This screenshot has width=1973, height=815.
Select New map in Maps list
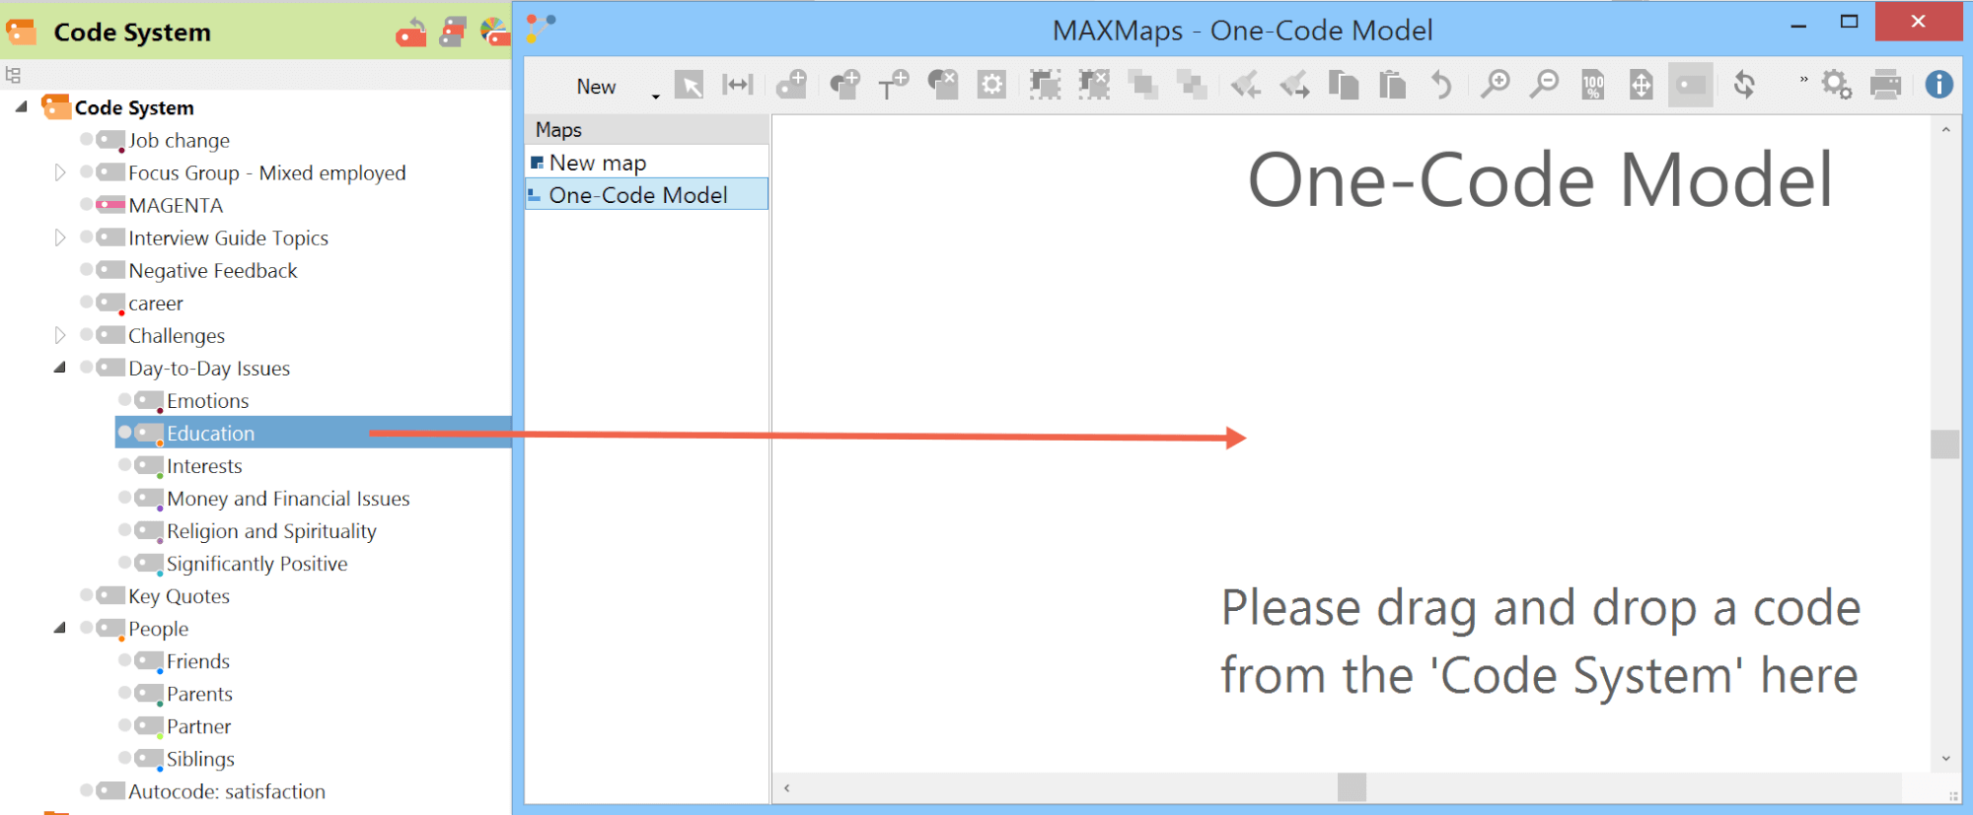(646, 163)
